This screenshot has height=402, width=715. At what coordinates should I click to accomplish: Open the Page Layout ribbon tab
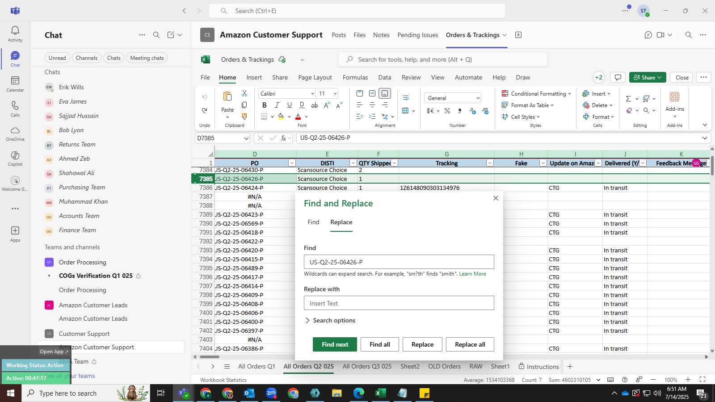315,77
